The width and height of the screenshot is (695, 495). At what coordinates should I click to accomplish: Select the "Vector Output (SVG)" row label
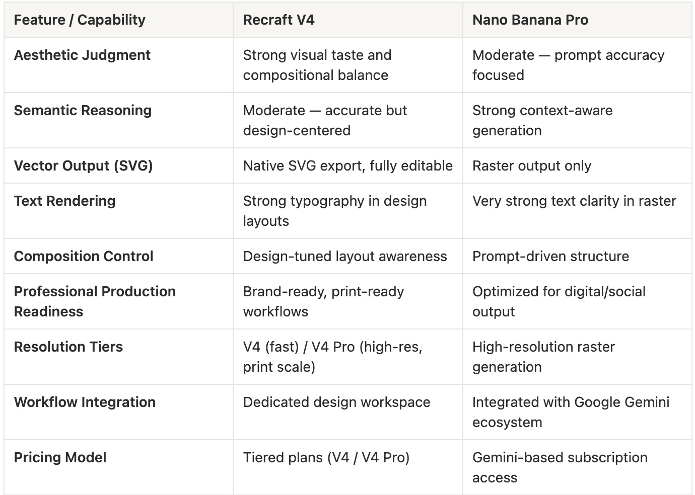(83, 166)
